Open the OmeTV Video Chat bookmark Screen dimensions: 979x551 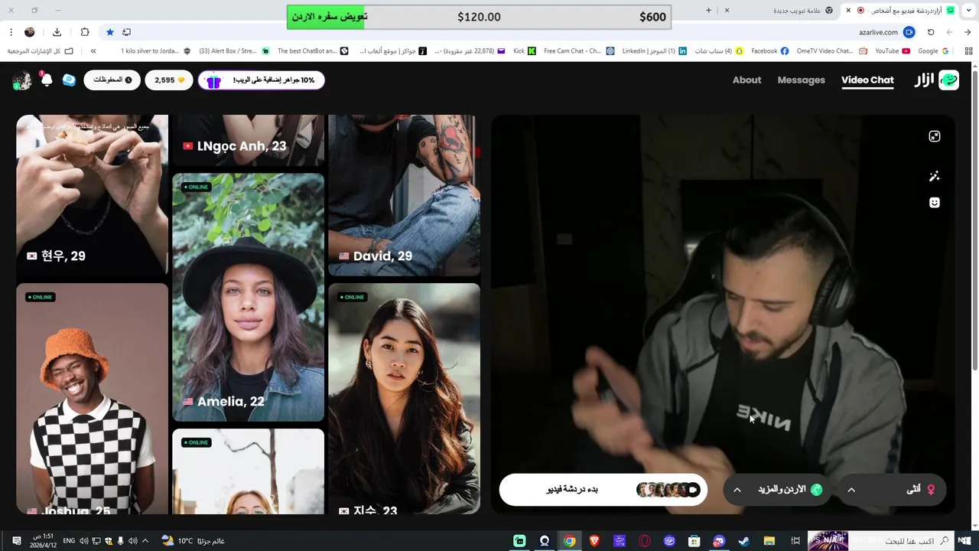[x=832, y=51]
